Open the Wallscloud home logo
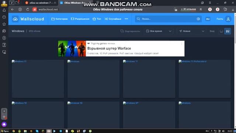 tap(28, 19)
